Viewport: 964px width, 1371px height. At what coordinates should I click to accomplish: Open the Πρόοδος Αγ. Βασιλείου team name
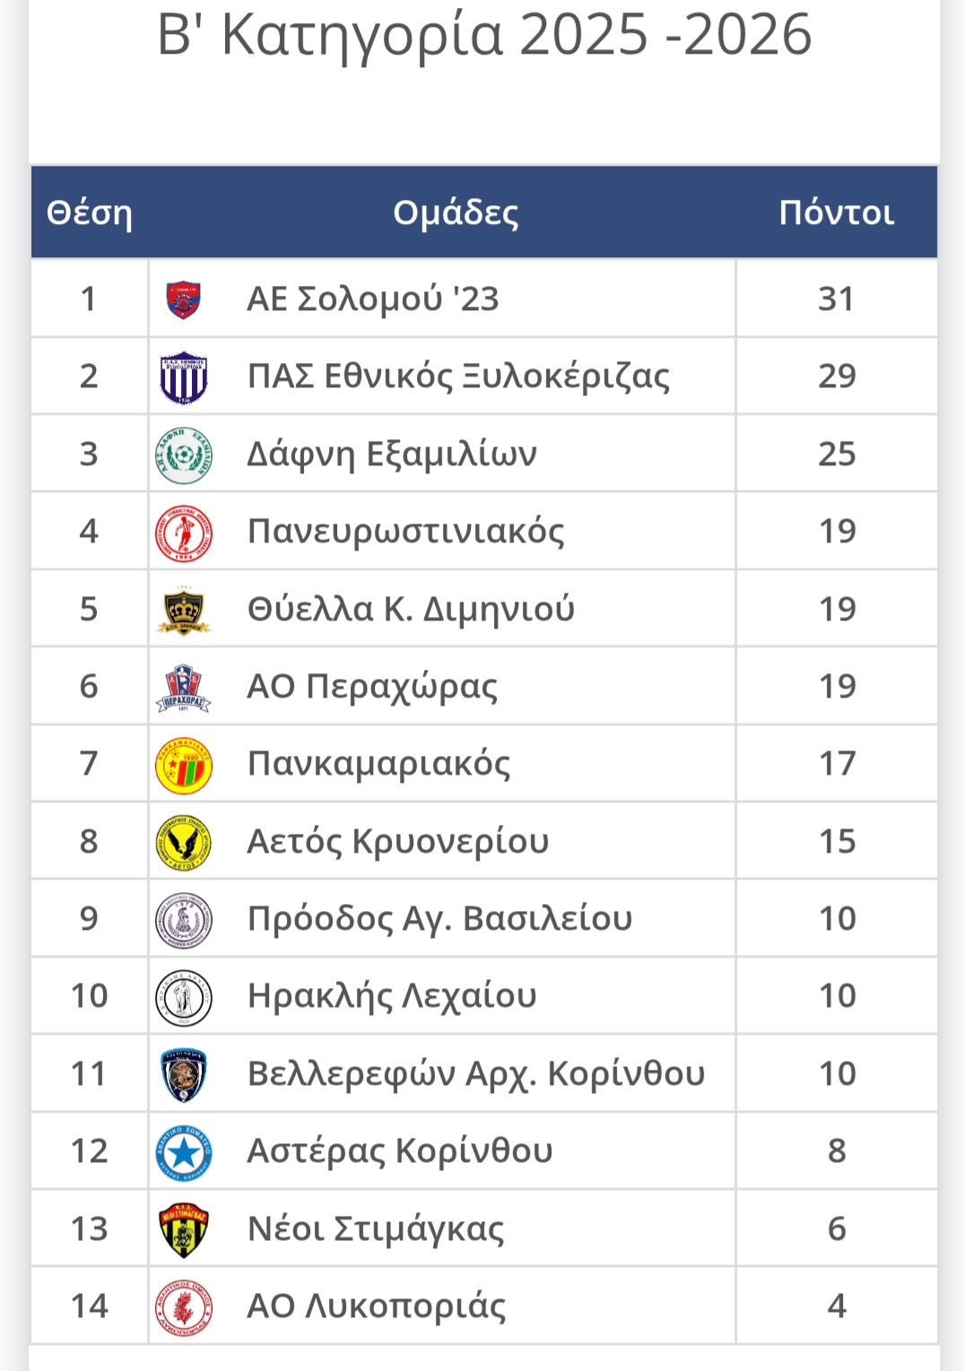click(x=439, y=919)
